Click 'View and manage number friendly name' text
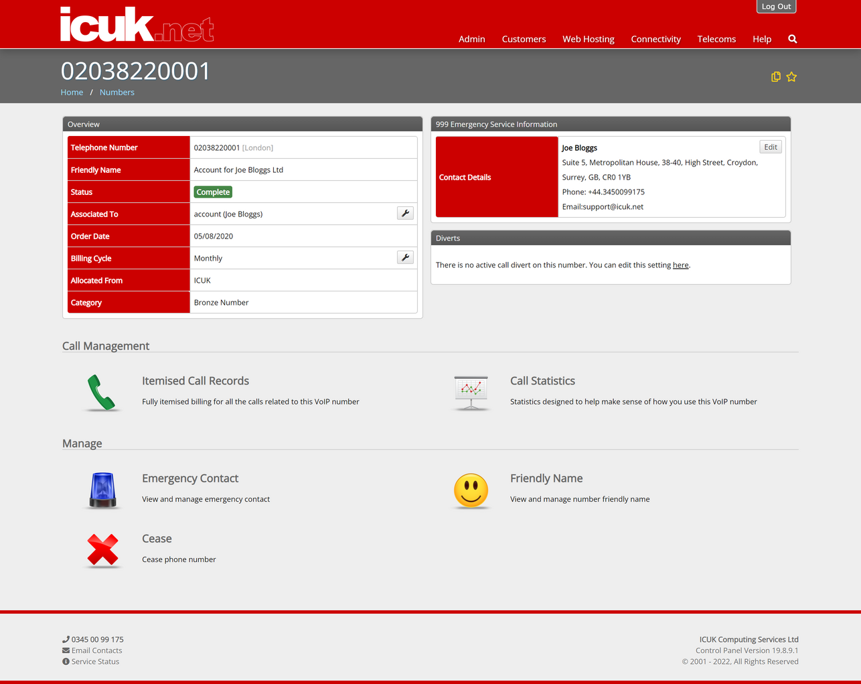 [580, 499]
